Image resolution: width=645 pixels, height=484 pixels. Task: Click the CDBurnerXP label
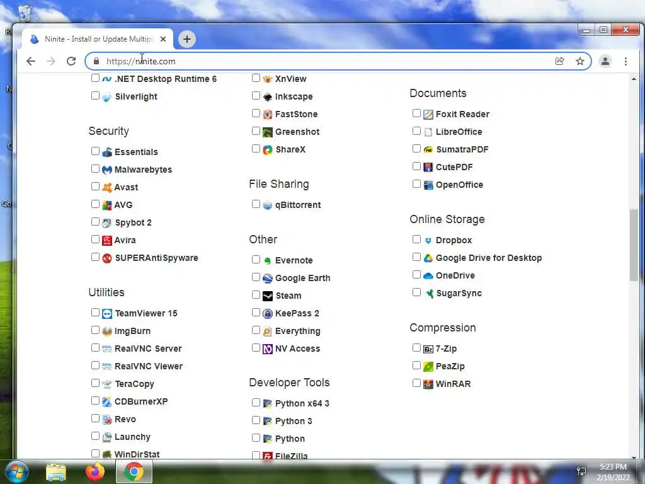pyautogui.click(x=141, y=401)
